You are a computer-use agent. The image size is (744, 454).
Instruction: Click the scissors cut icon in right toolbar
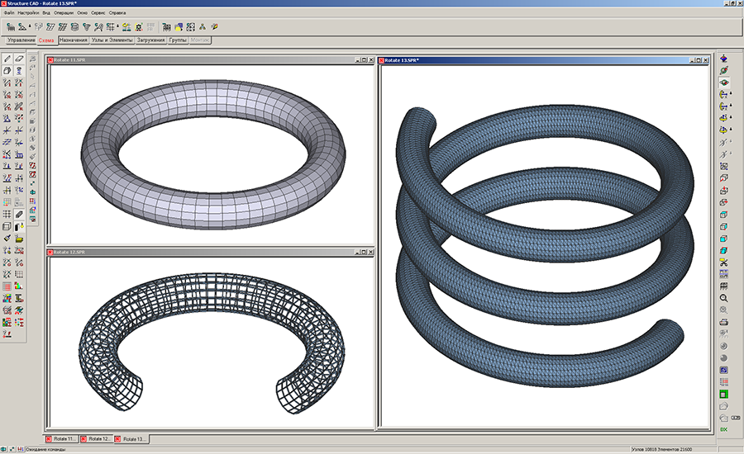tap(724, 262)
